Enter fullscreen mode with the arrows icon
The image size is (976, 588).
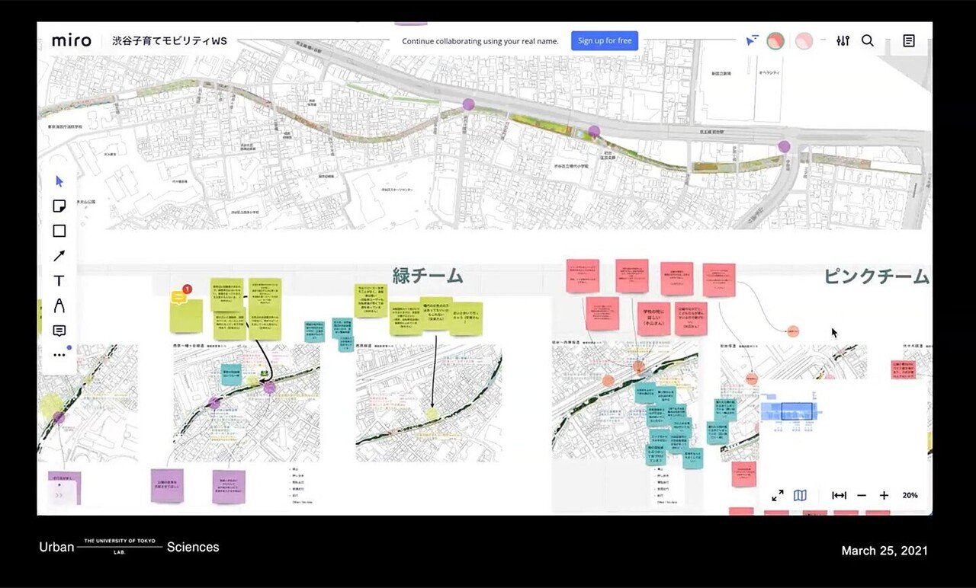(x=778, y=496)
